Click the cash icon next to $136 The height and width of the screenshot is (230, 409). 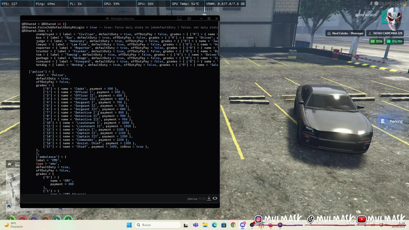(373, 41)
